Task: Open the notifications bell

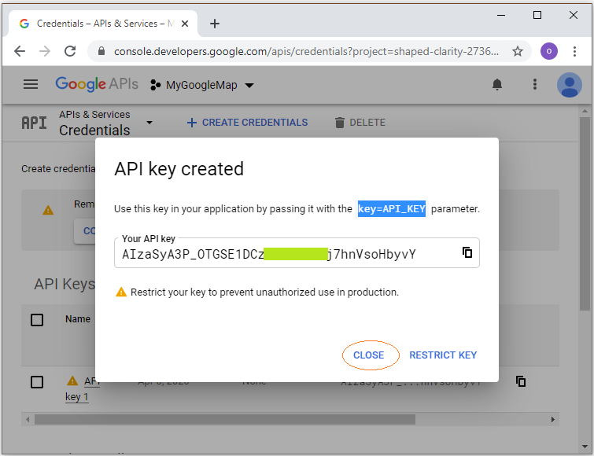Action: 497,84
